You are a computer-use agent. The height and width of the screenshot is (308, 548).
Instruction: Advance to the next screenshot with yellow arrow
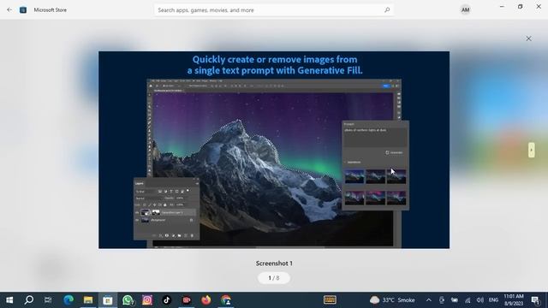[x=531, y=151]
